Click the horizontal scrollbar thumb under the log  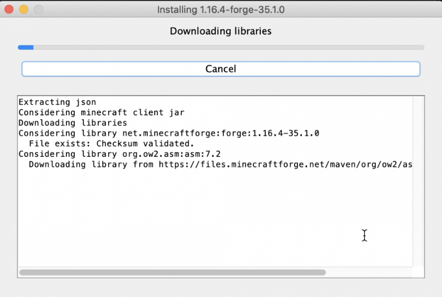(x=172, y=273)
